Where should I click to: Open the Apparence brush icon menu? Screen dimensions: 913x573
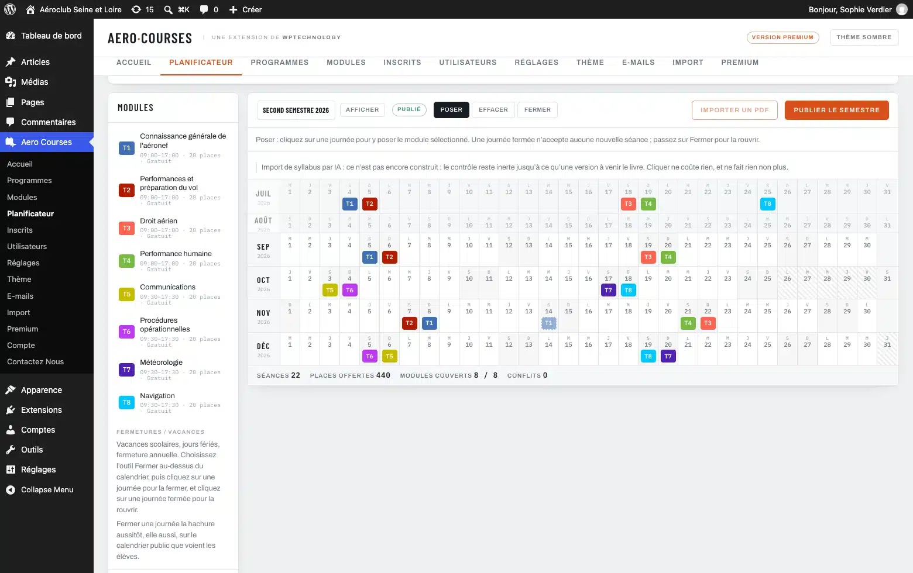pos(11,390)
